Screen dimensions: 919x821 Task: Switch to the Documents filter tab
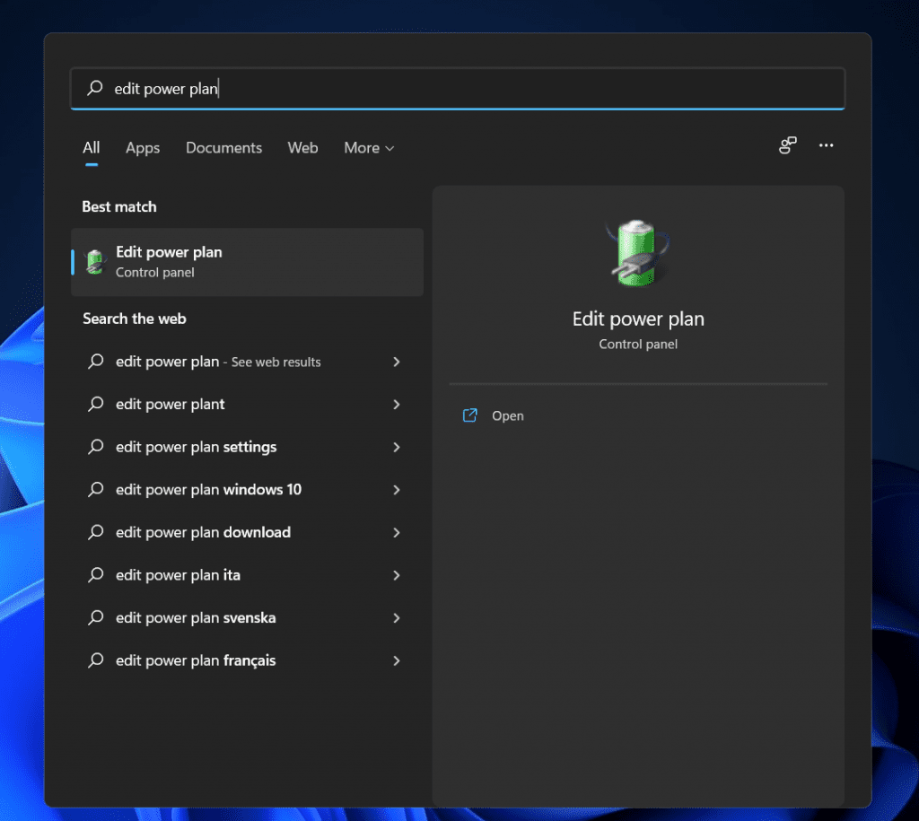[x=223, y=148]
